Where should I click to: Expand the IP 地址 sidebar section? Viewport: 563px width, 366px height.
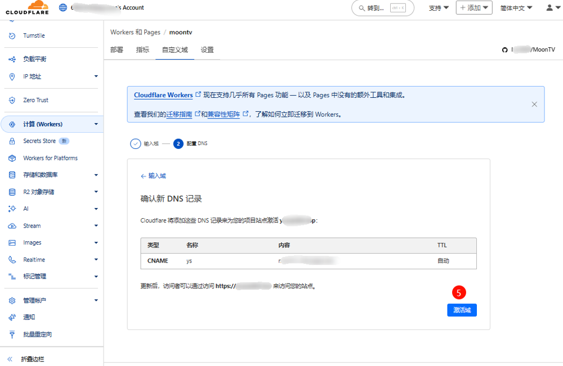pyautogui.click(x=96, y=76)
